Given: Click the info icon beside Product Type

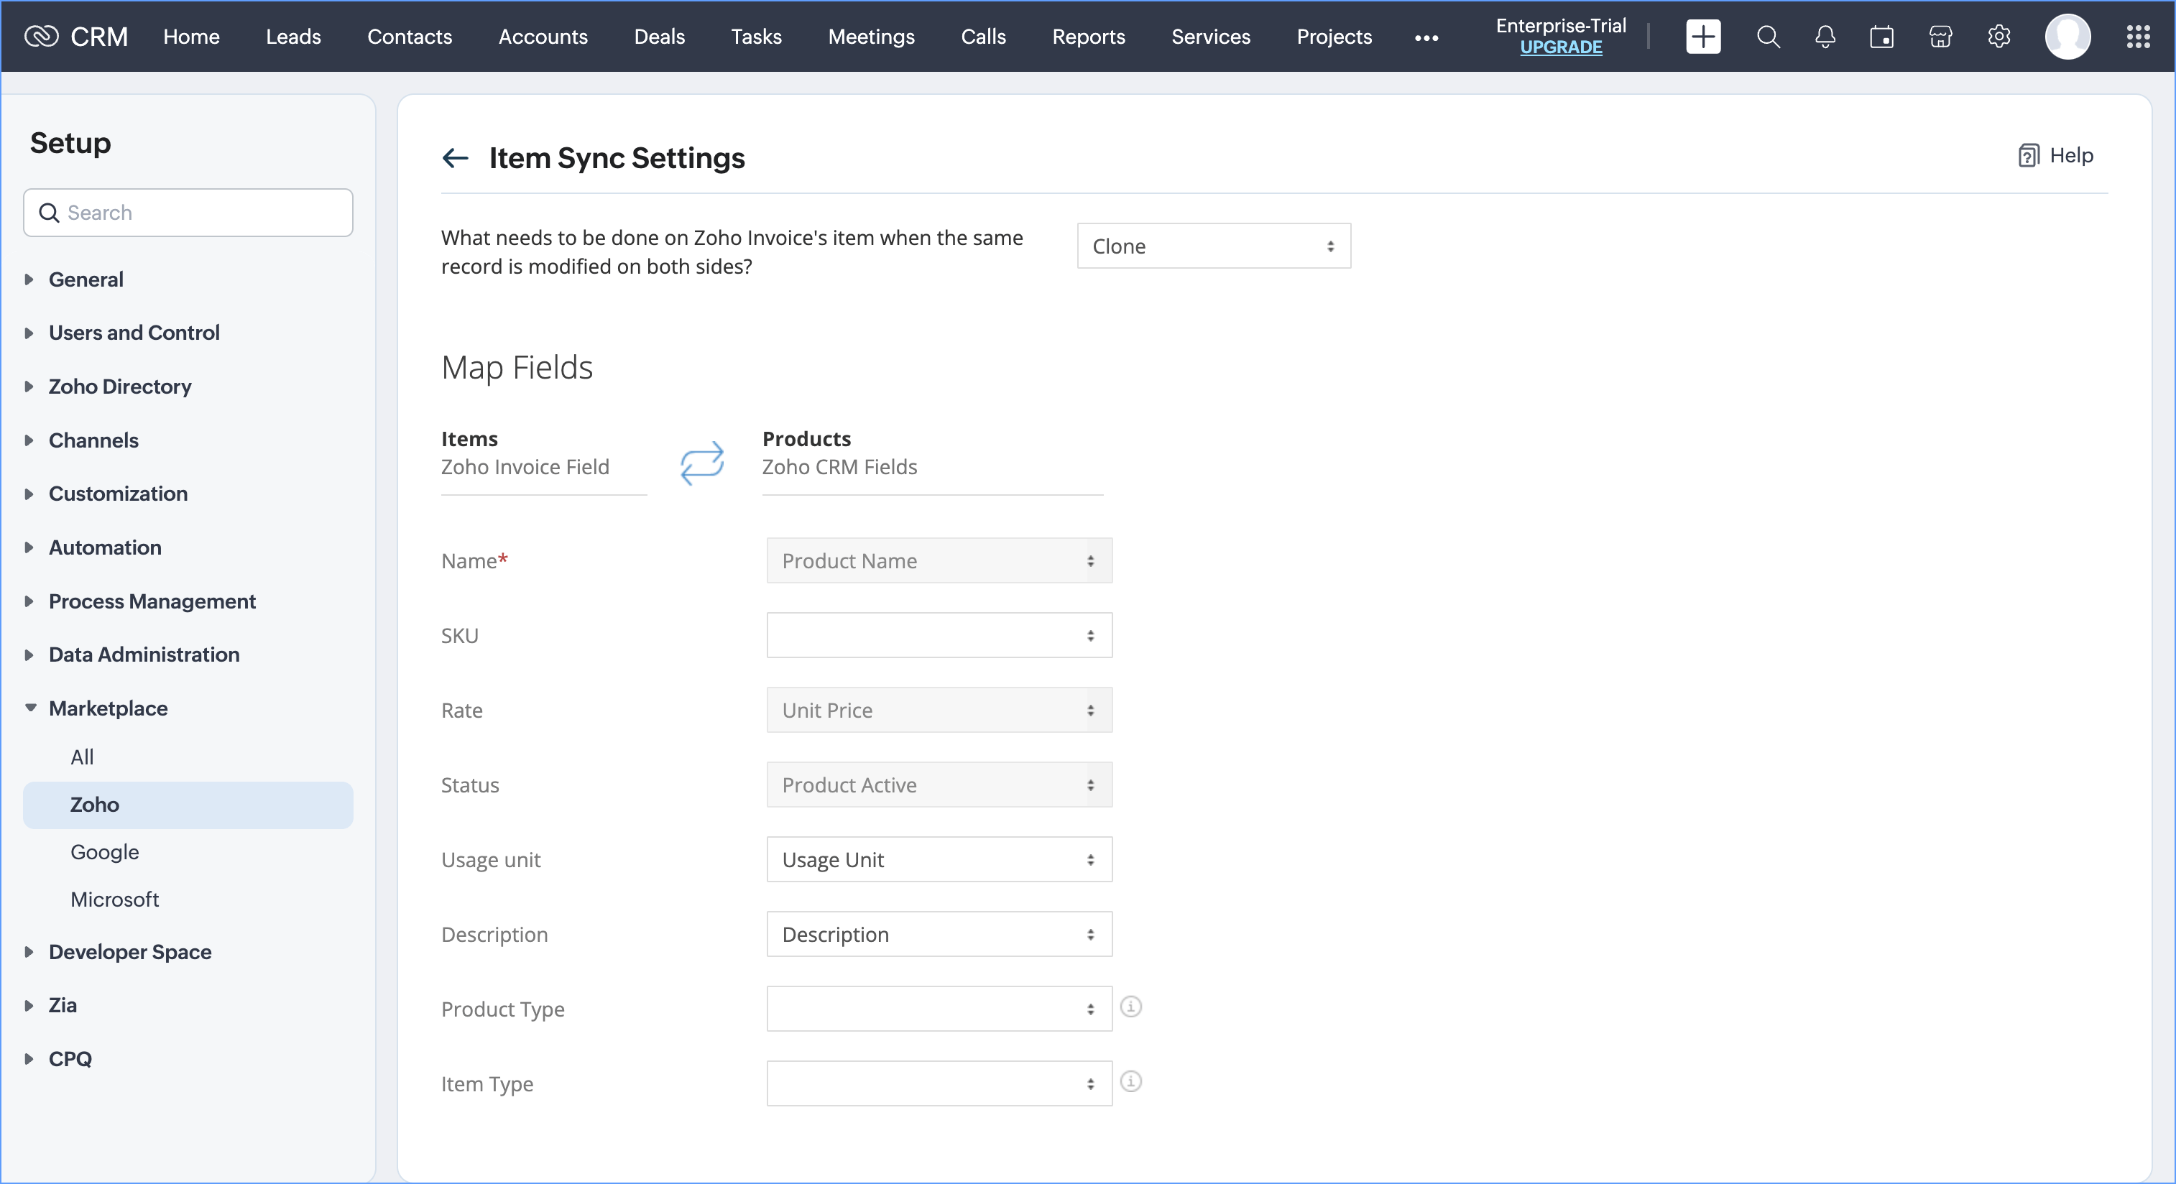Looking at the screenshot, I should [x=1130, y=1007].
